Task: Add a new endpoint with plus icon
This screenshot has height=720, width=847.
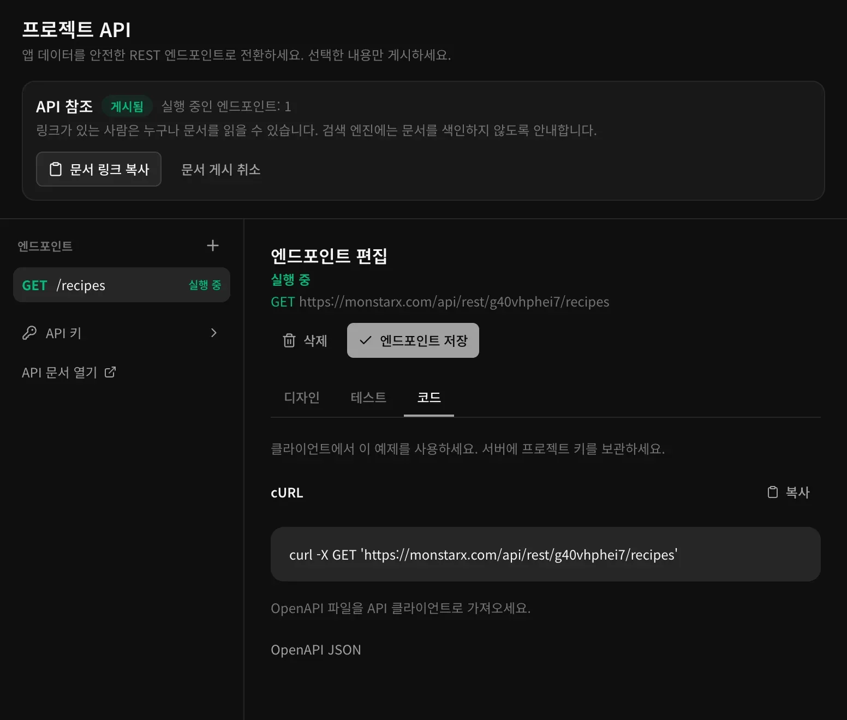Action: [x=213, y=245]
